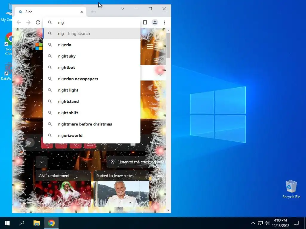Open the Chrome side panel icon
The height and width of the screenshot is (229, 306).
tap(145, 22)
